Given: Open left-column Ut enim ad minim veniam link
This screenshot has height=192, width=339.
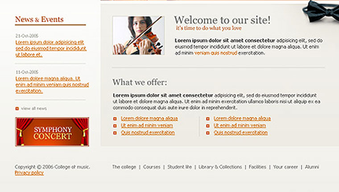Looking at the screenshot, I should click(x=147, y=126).
